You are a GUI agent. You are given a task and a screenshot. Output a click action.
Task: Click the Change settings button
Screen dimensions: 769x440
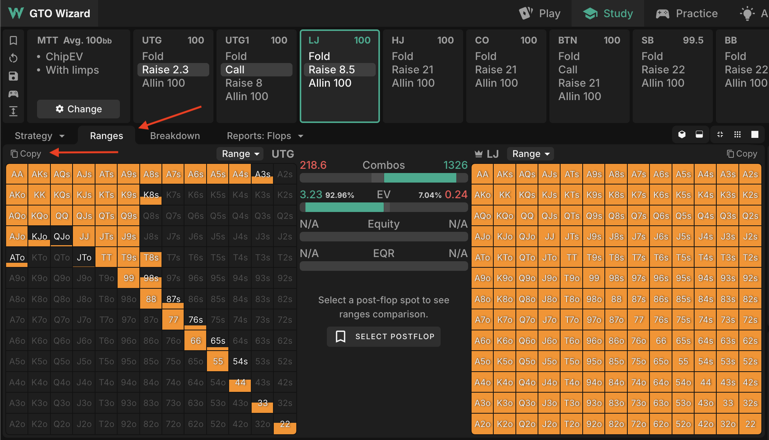78,109
